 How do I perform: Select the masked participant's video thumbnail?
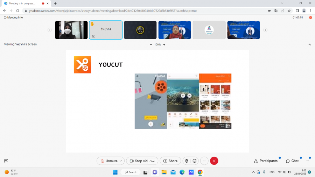[x=71, y=30]
